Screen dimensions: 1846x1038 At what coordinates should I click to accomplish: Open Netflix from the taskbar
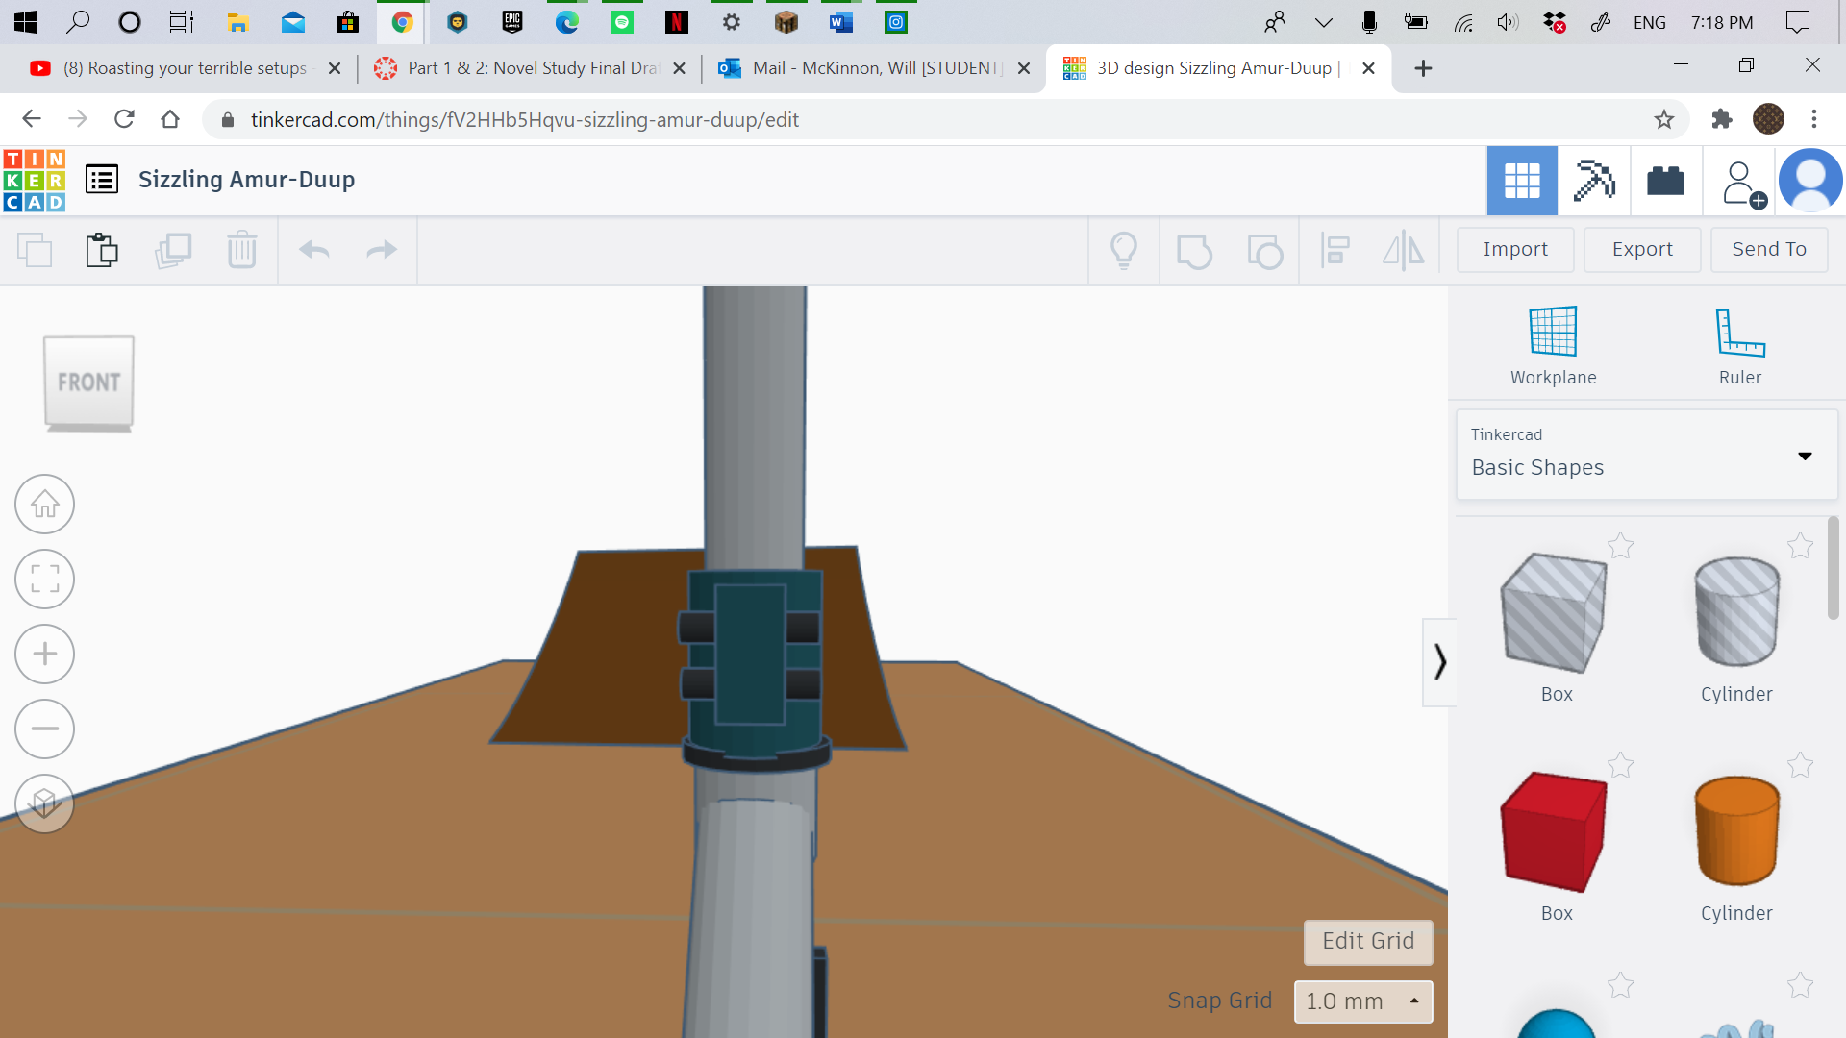point(676,22)
